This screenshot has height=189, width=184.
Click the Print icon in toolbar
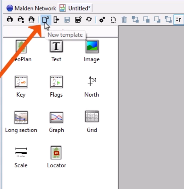point(10,20)
